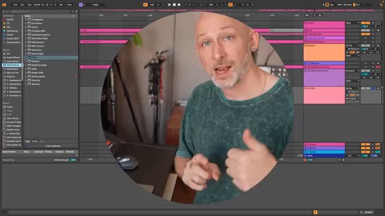Click the Stop transport button
The width and height of the screenshot is (385, 216).
(x=174, y=5)
